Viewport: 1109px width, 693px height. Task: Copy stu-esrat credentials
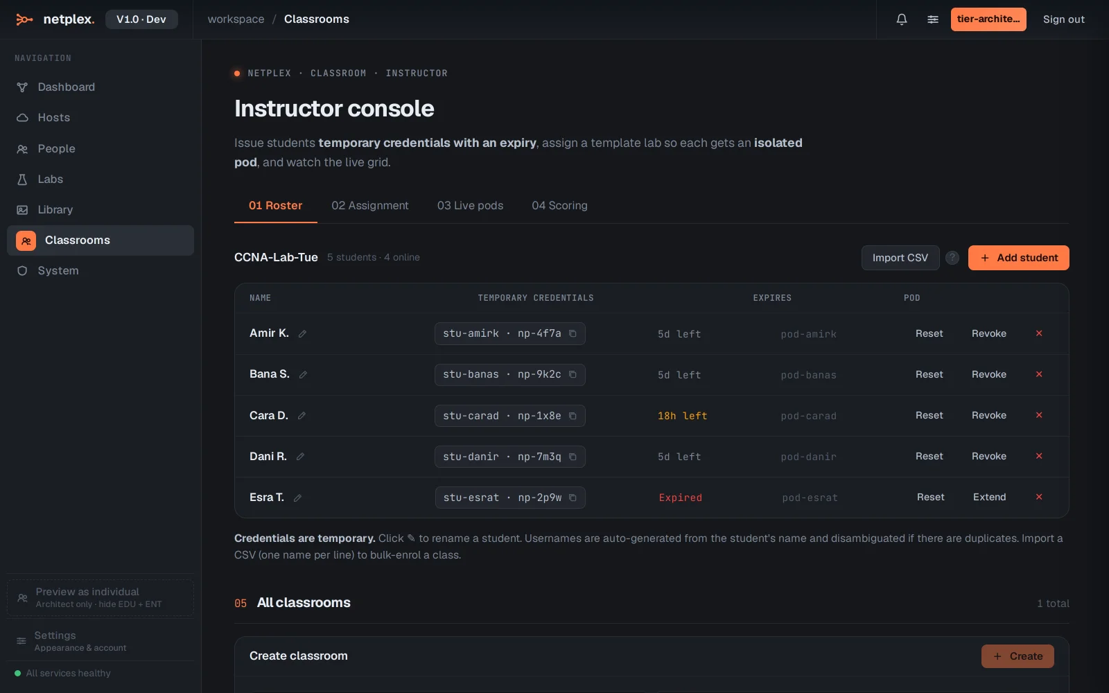click(573, 498)
